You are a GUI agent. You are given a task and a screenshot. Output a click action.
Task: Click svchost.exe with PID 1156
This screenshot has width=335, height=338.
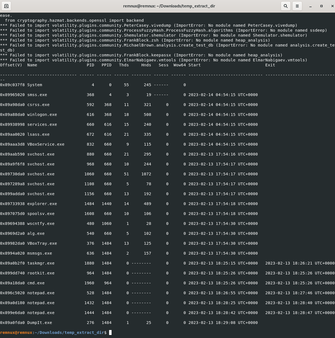pyautogui.click(x=41, y=194)
